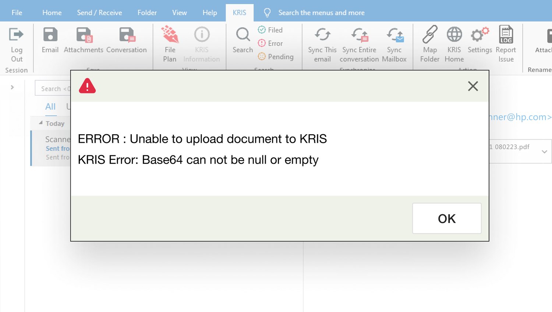Click Sync This email

pyautogui.click(x=322, y=44)
